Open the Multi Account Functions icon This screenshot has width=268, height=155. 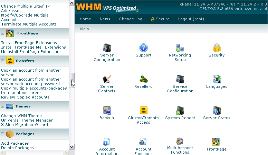pyautogui.click(x=180, y=141)
